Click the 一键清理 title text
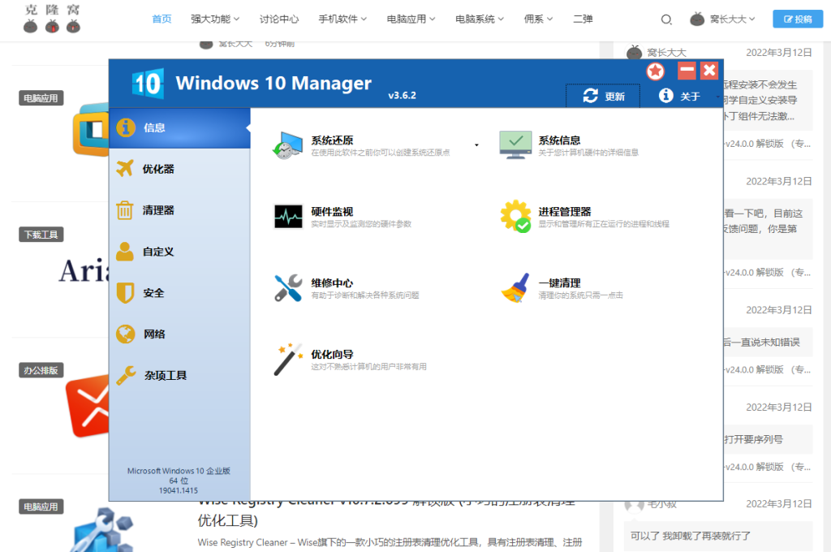 tap(559, 283)
